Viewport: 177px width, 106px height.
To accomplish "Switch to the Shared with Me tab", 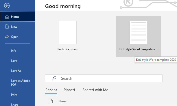I will point(95,90).
